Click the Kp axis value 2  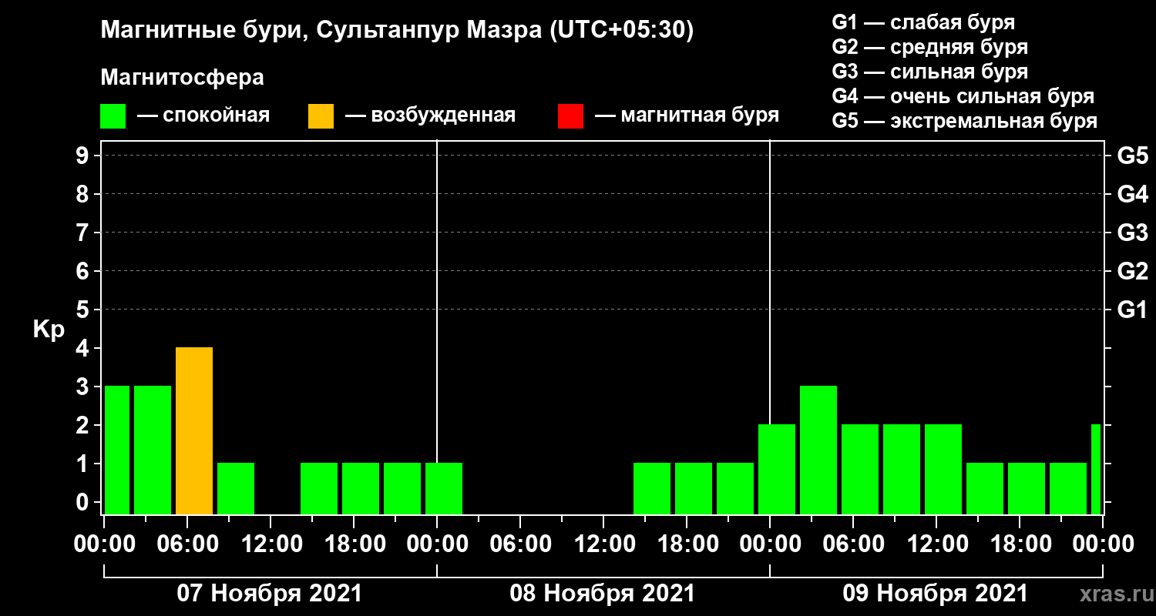coord(84,426)
